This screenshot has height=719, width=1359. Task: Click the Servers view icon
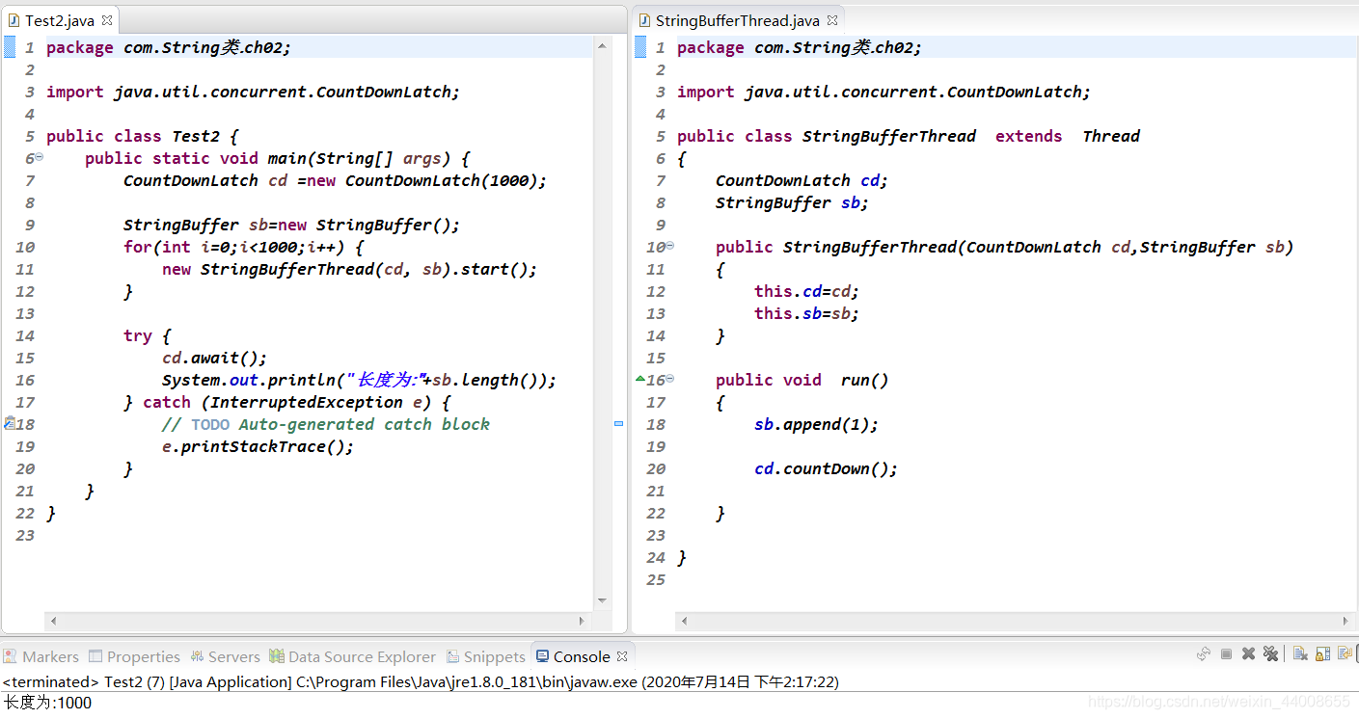(x=197, y=656)
